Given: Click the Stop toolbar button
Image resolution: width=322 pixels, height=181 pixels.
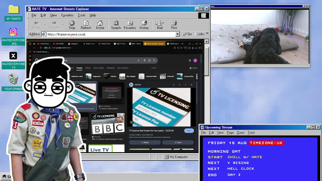Looking at the screenshot, I should [x=72, y=25].
